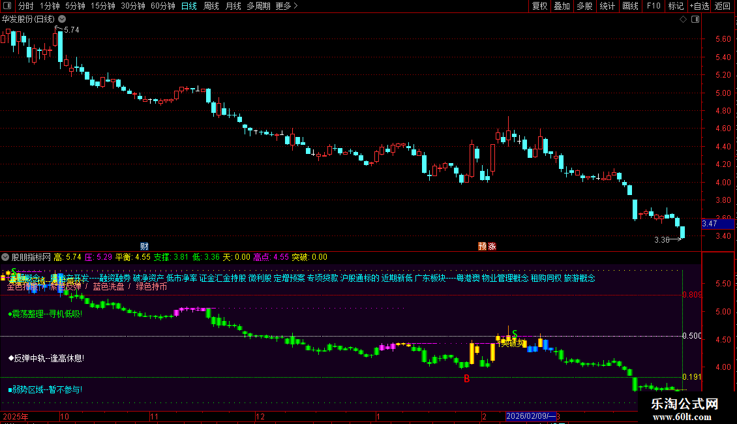Add stock via +自选 button
The width and height of the screenshot is (737, 424).
699,6
